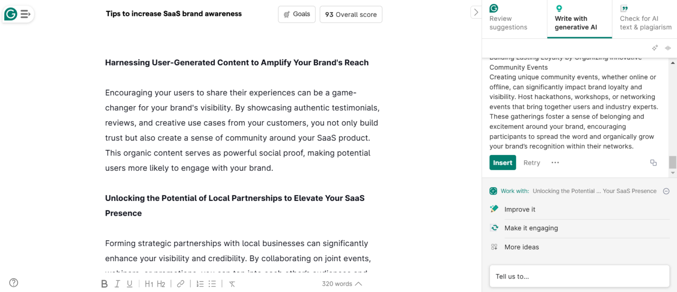677x292 pixels.
Task: Insert a hyperlink
Action: pos(180,284)
